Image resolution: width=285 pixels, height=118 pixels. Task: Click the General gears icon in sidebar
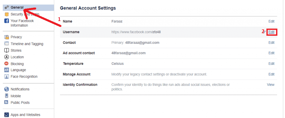[7, 7]
